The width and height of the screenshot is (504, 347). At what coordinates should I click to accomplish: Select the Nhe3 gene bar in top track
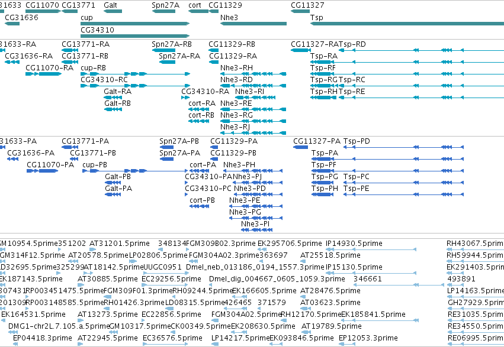pos(253,24)
